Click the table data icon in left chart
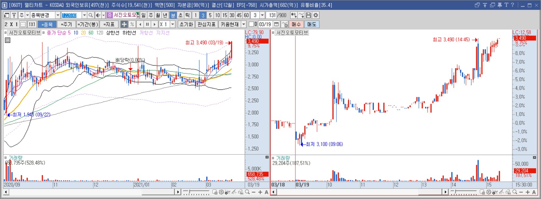The image size is (541, 199). coord(8,40)
